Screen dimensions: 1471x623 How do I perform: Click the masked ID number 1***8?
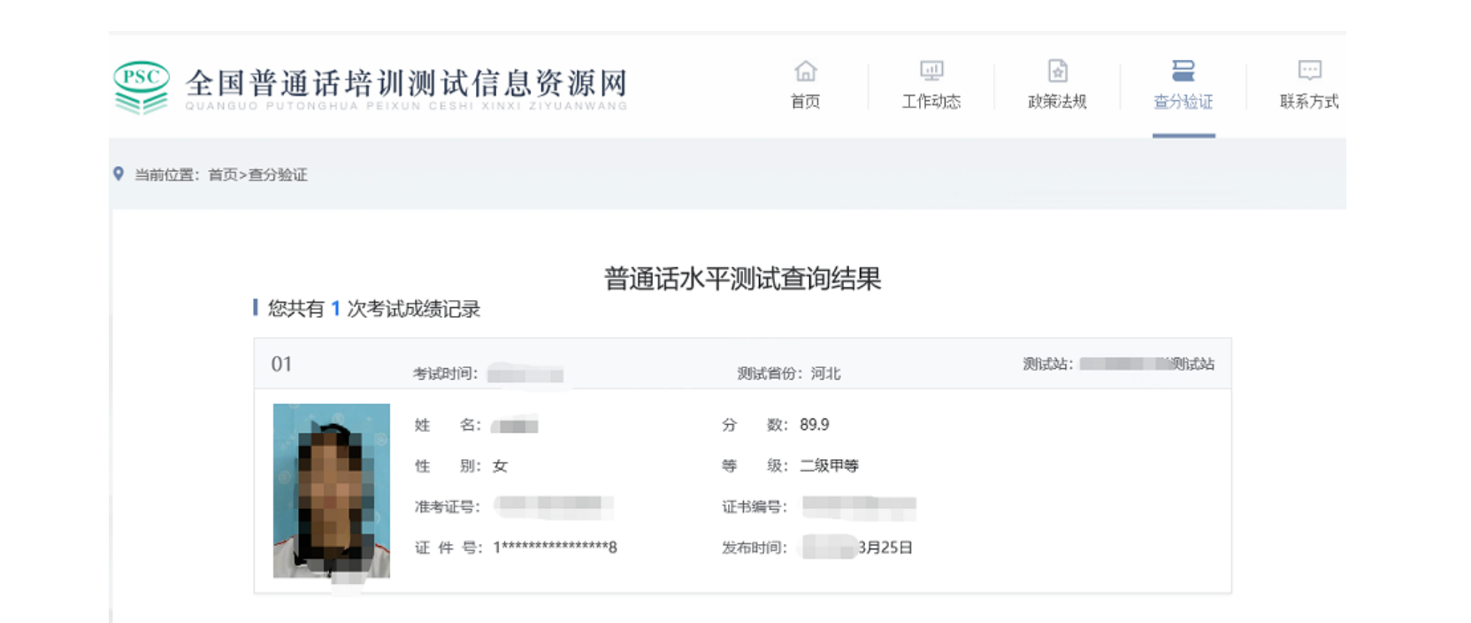pos(555,548)
